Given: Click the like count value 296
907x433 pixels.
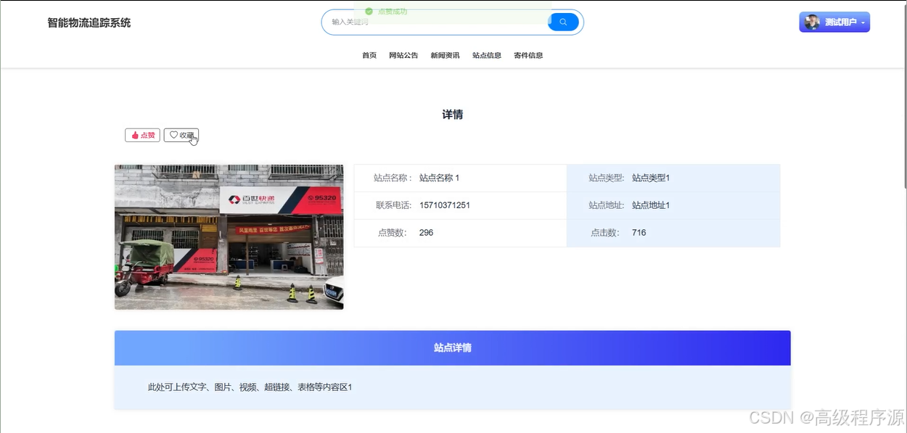Looking at the screenshot, I should click(x=426, y=233).
